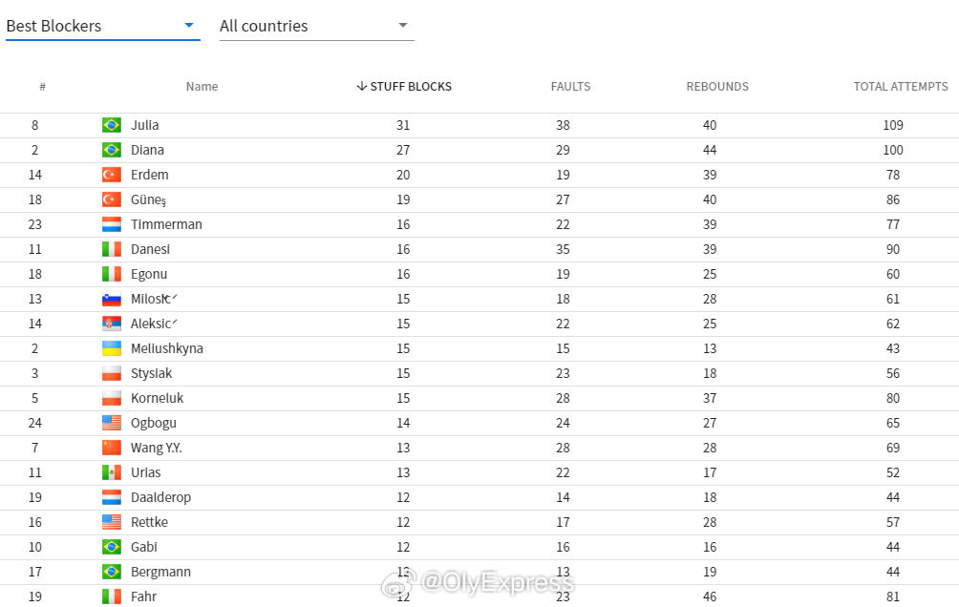Sort by STUFF BLOCKS column header

tap(404, 87)
